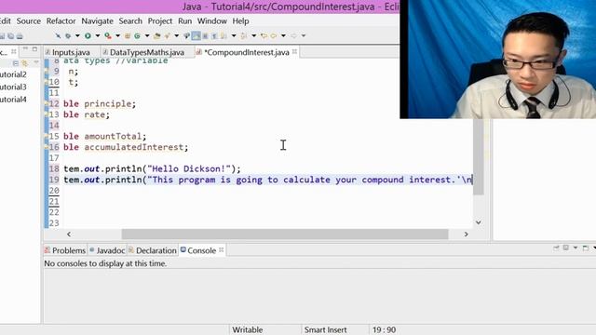This screenshot has width=596, height=335.
Task: Switch to the DataTypesMaths.java editor tab
Action: click(x=146, y=52)
